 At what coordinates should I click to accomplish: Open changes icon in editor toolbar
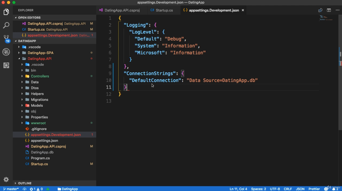[x=320, y=10]
